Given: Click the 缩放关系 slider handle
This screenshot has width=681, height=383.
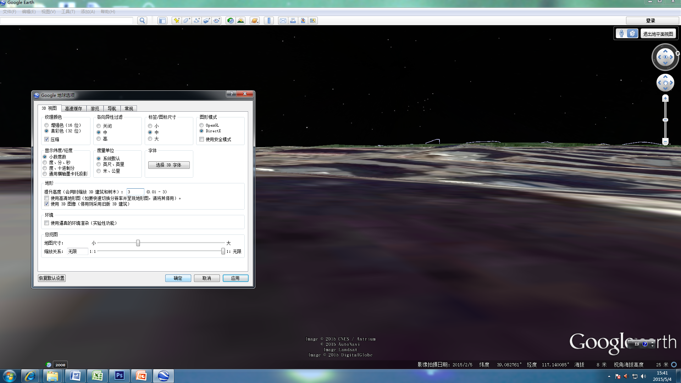Looking at the screenshot, I should coord(223,251).
